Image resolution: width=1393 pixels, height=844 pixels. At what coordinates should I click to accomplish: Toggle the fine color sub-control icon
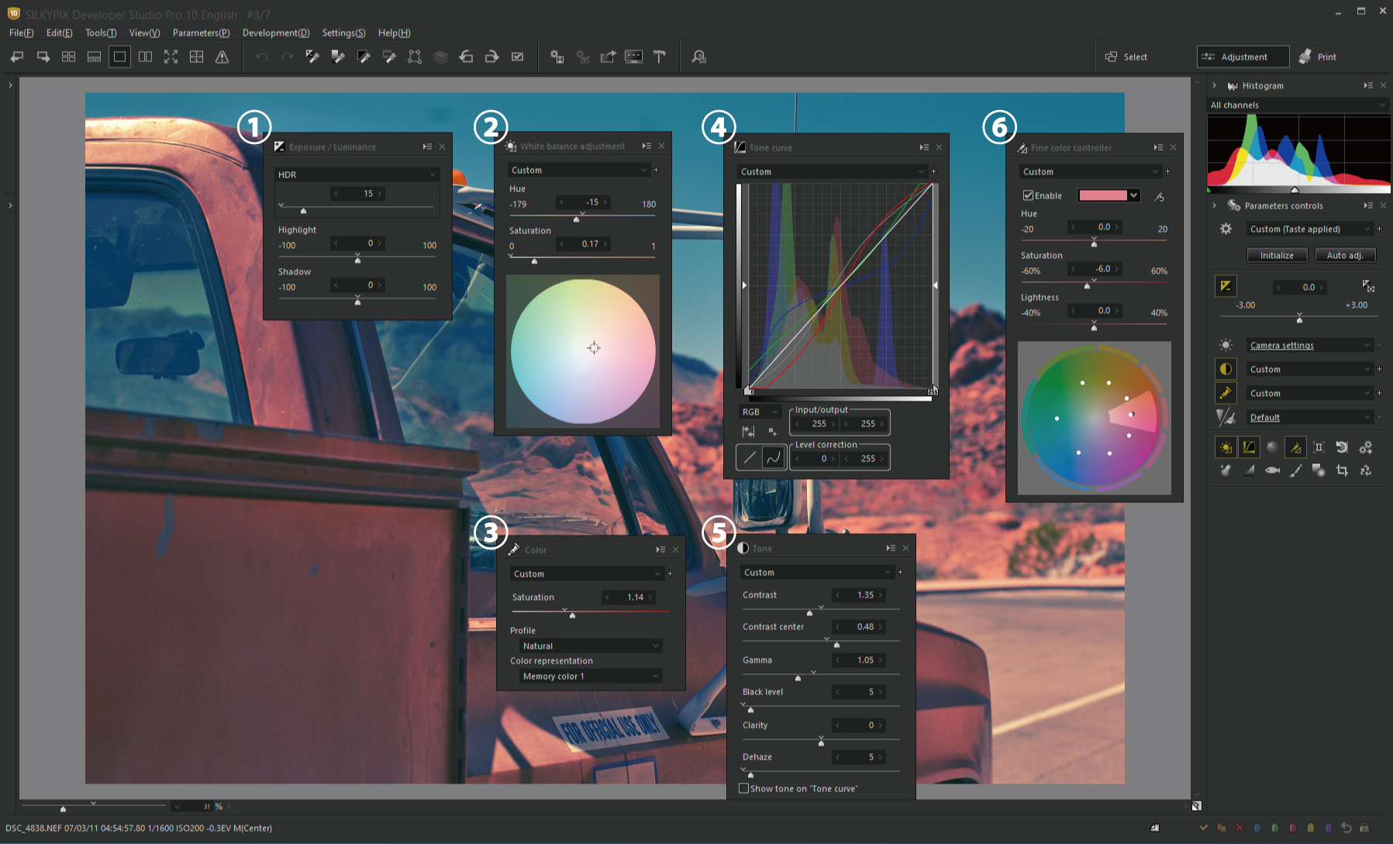[1295, 447]
